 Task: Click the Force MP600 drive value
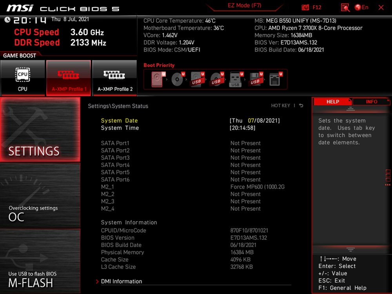pos(258,187)
